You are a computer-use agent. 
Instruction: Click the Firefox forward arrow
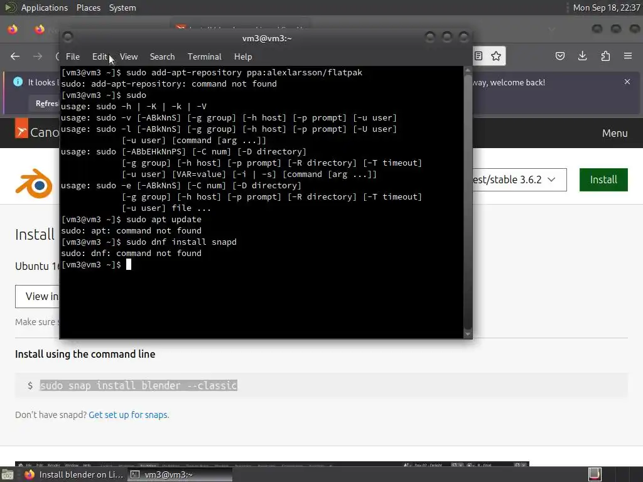[37, 56]
